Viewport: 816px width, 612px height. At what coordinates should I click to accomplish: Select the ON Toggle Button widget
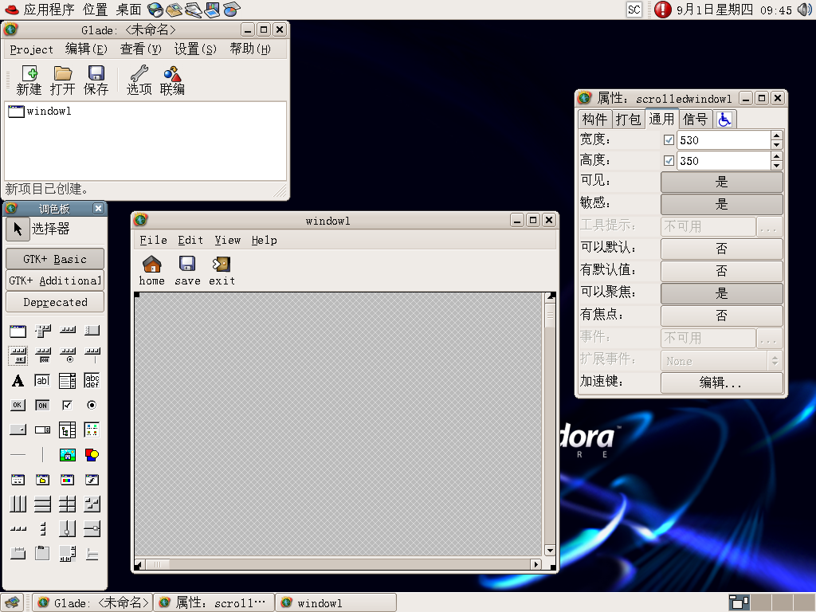click(x=43, y=405)
